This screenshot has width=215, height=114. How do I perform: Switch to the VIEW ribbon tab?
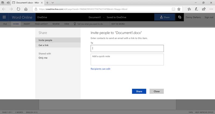pyautogui.click(x=67, y=24)
